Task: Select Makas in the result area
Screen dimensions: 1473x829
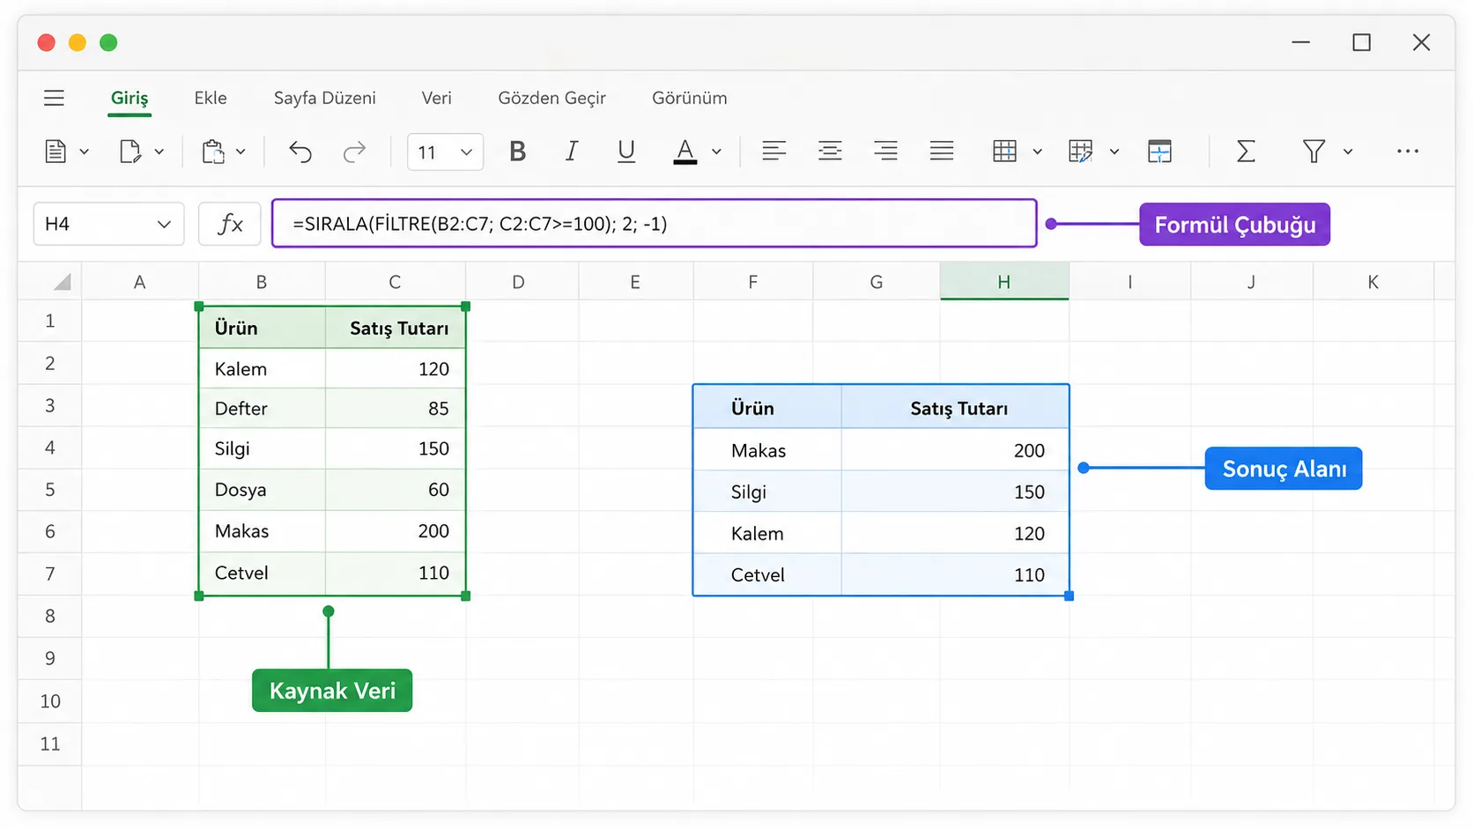Action: (767, 450)
